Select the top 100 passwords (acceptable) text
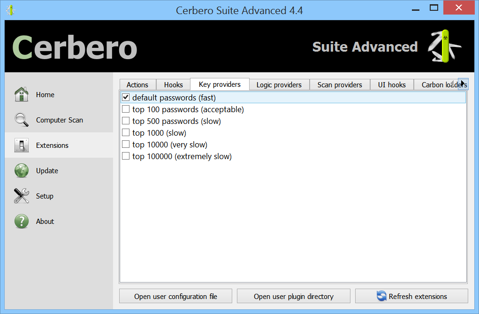Image resolution: width=479 pixels, height=314 pixels. tap(188, 109)
